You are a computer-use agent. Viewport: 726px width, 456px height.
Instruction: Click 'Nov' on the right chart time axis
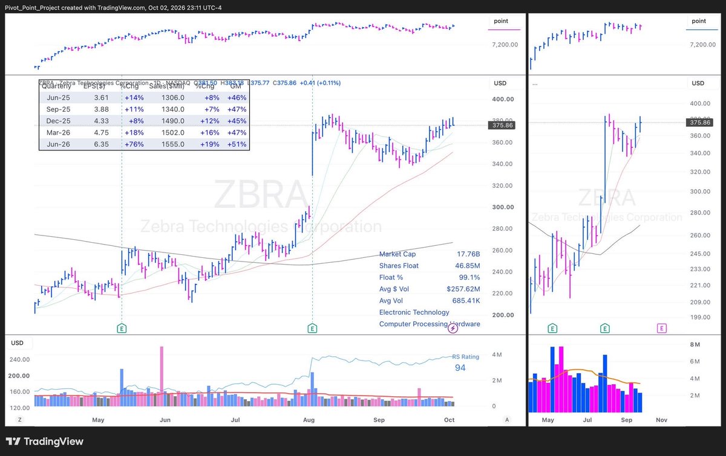[661, 419]
